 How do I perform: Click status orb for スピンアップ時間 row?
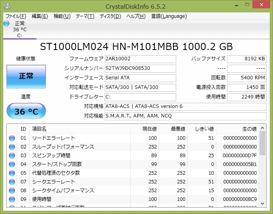(x=12, y=156)
